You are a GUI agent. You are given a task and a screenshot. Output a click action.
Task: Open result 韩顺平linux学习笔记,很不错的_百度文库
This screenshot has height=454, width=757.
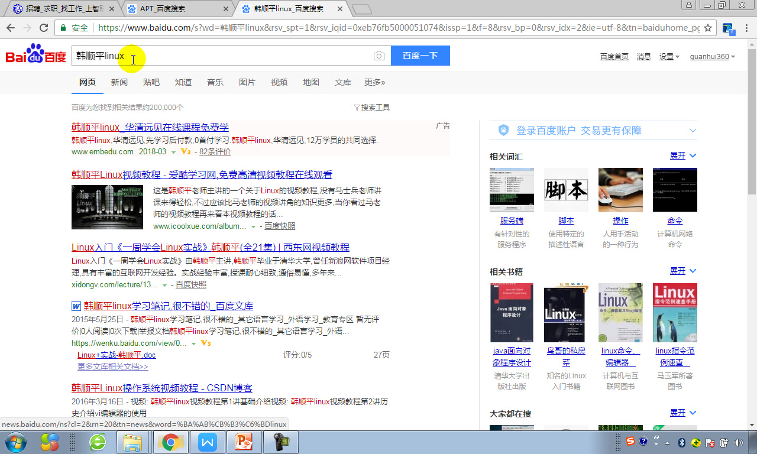(x=169, y=306)
